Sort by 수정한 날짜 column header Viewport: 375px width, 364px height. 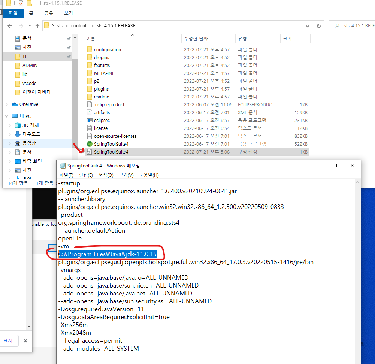pos(208,39)
